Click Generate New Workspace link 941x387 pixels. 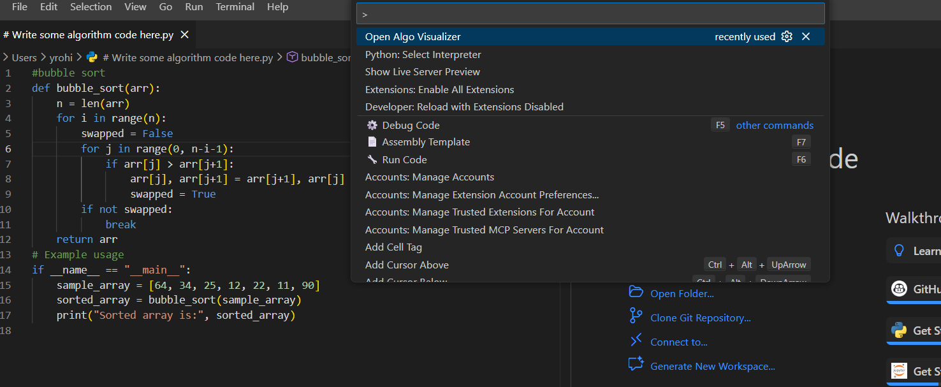point(713,367)
